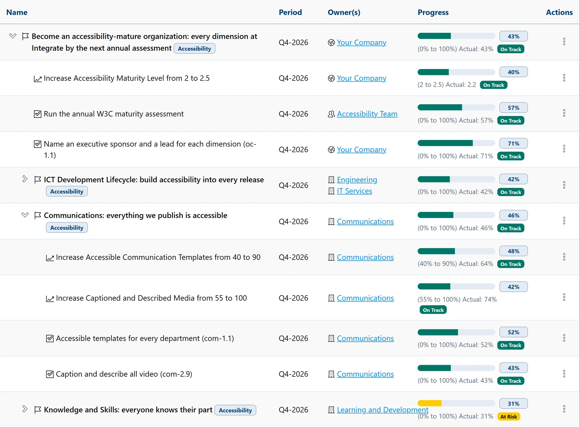Click checkbox icon for Run the annual W3C maturity assessment
579x427 pixels.
(38, 114)
